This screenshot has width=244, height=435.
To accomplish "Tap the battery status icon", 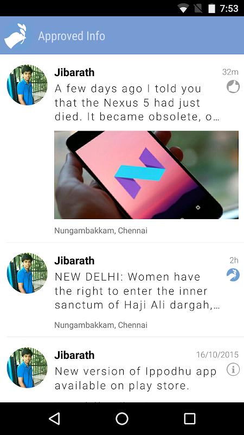I will (x=211, y=8).
